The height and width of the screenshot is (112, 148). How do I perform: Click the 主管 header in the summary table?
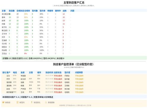4,11
